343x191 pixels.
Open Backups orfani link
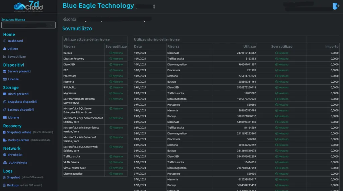click(x=18, y=140)
